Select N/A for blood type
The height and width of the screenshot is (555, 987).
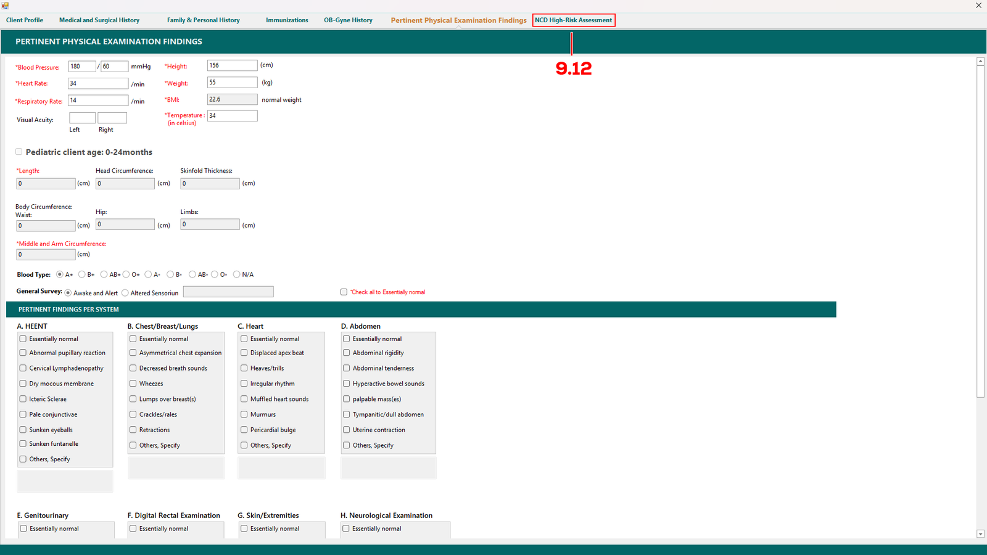[237, 274]
